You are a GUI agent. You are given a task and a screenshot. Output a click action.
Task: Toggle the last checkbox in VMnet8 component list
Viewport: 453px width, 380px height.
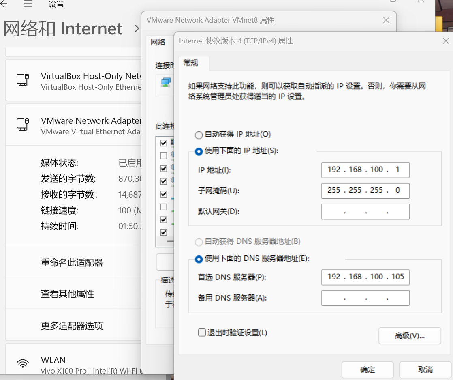click(x=164, y=232)
